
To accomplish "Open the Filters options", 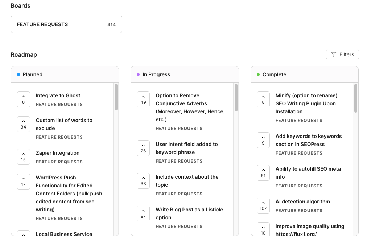I will point(342,54).
